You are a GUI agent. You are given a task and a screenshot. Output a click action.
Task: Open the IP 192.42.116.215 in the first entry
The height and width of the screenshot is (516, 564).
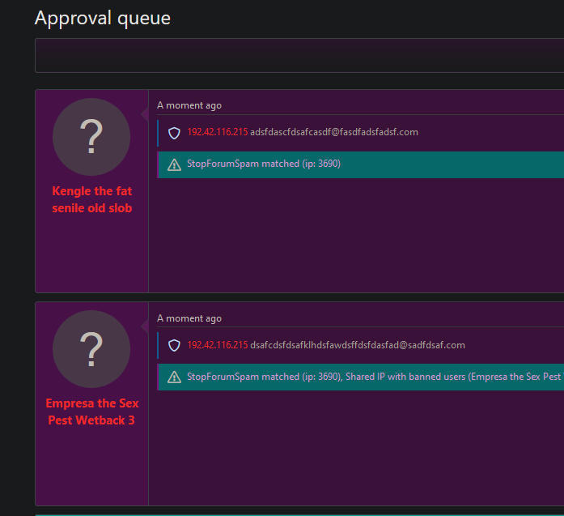217,132
